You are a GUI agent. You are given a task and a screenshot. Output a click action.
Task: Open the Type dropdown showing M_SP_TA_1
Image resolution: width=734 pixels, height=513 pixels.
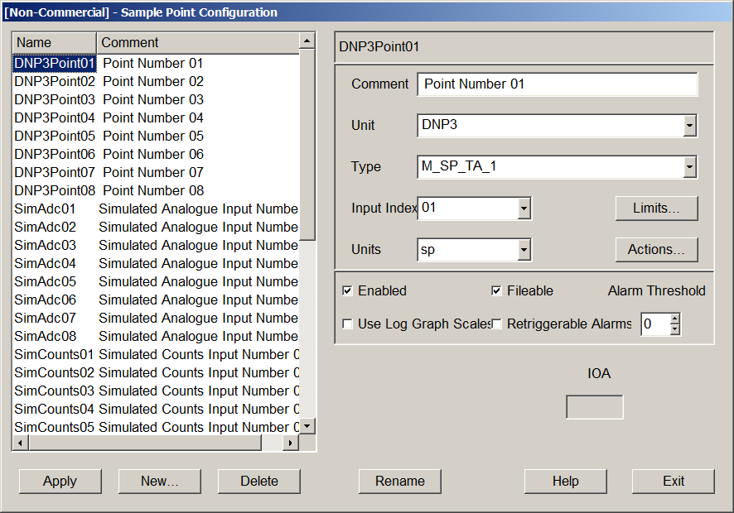689,166
